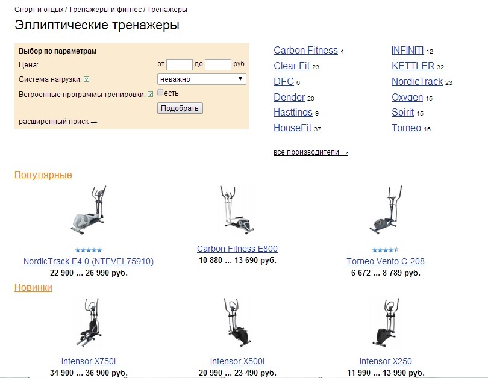Viewport: 488px width, 378px height.
Task: Go to Тренажеры breadcrumb
Action: tap(167, 10)
